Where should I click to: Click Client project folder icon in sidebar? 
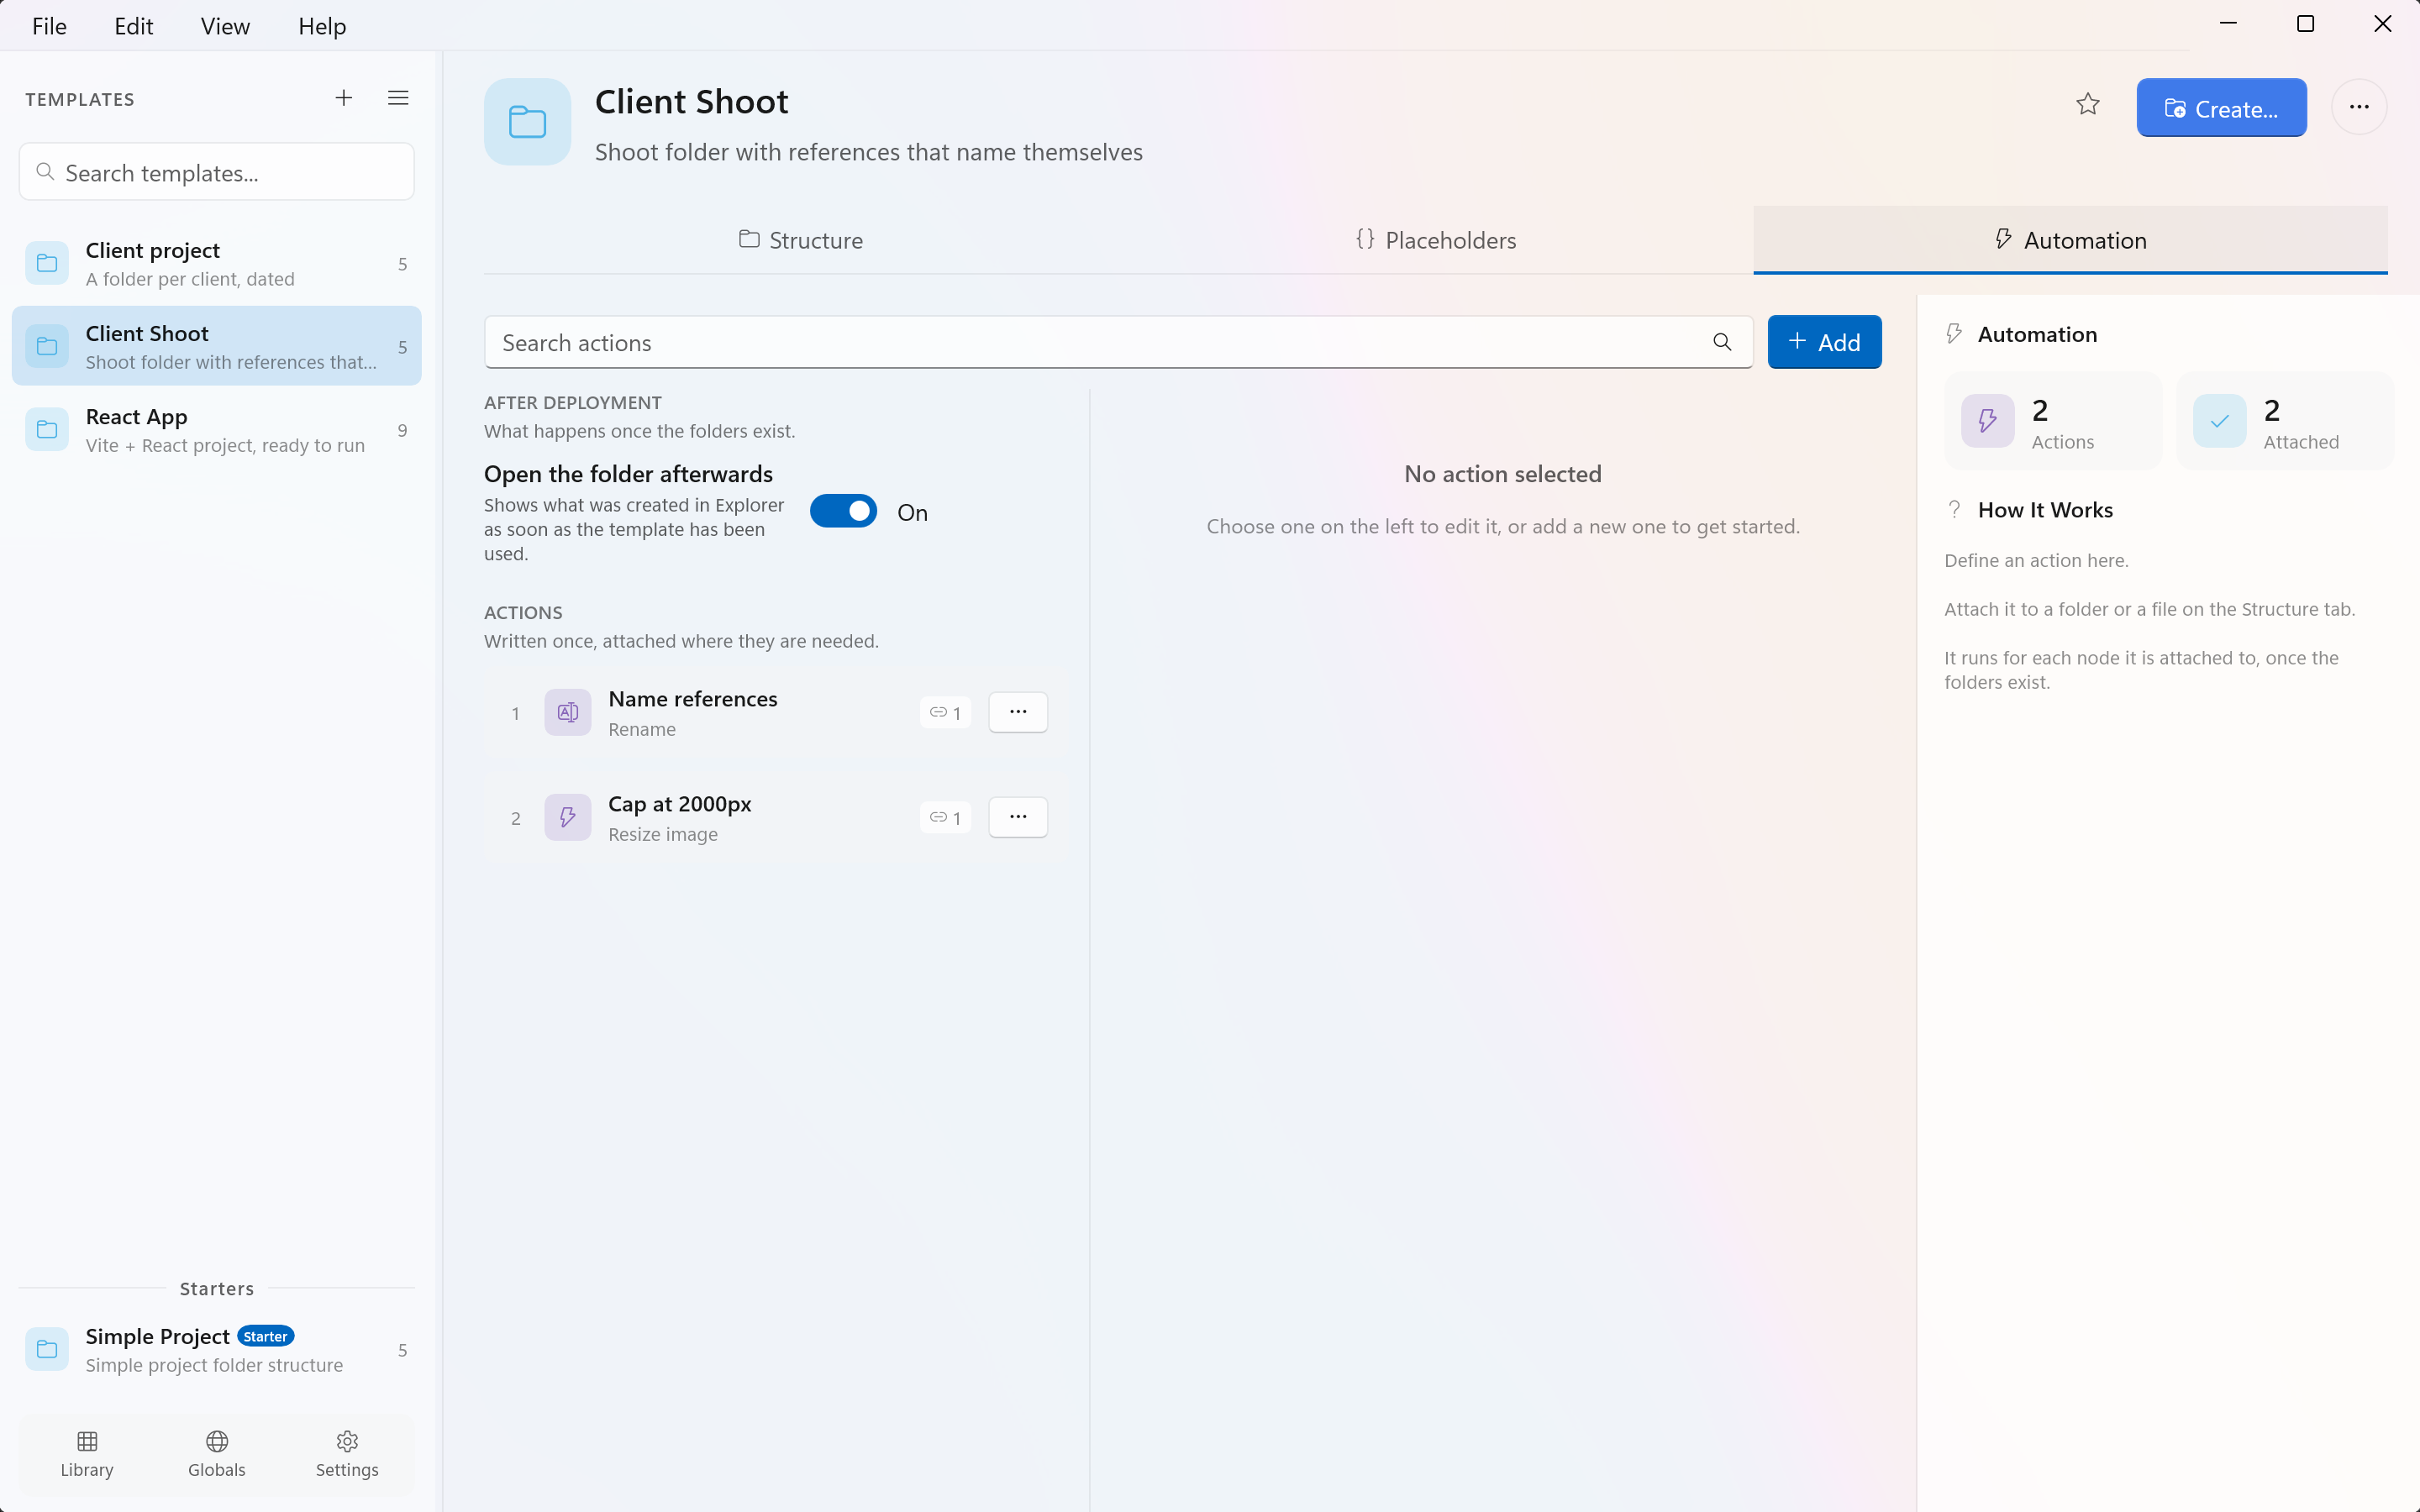point(47,263)
